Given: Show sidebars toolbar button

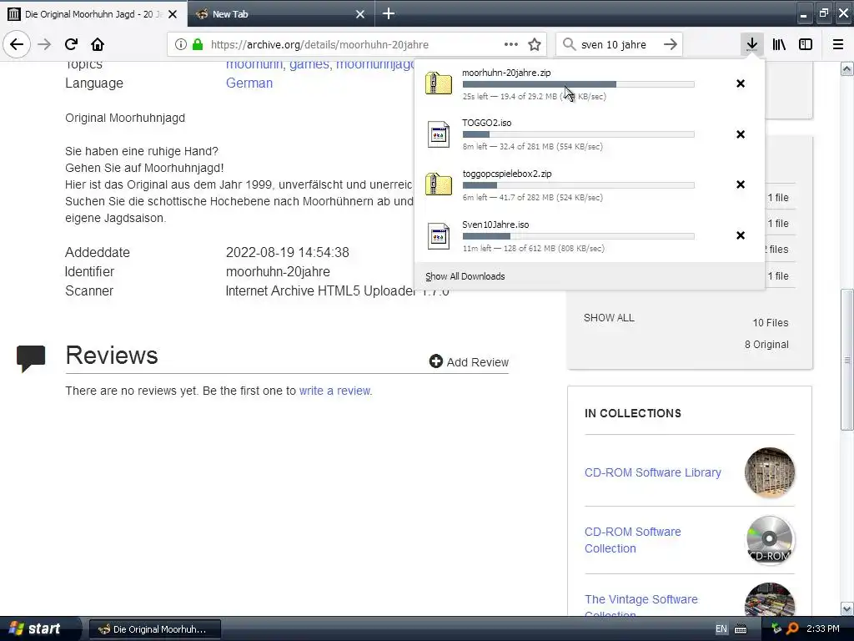Looking at the screenshot, I should (x=806, y=44).
